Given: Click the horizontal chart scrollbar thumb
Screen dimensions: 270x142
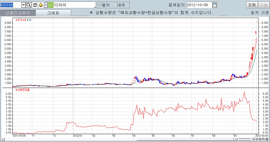Looking at the screenshot, I should [185, 139].
